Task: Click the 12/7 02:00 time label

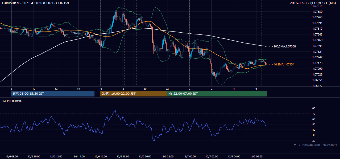Action: pyautogui.click(x=212, y=157)
